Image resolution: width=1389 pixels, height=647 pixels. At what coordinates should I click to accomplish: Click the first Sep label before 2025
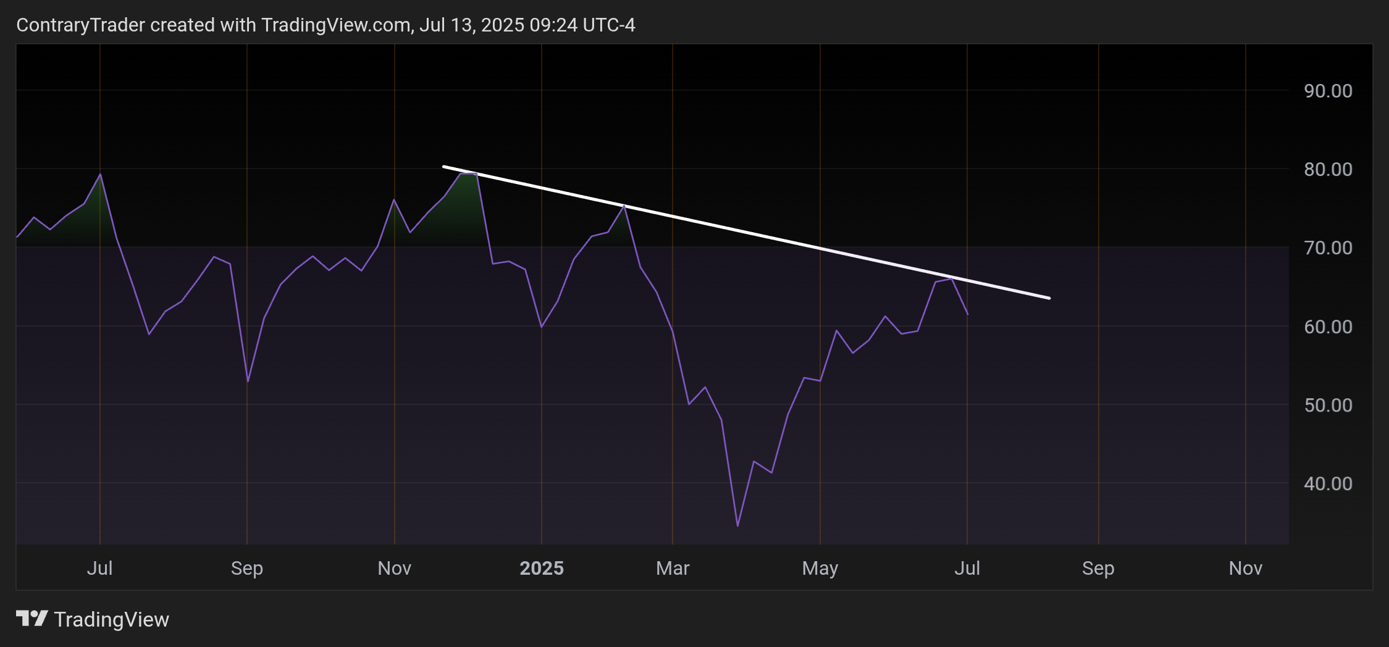click(247, 568)
